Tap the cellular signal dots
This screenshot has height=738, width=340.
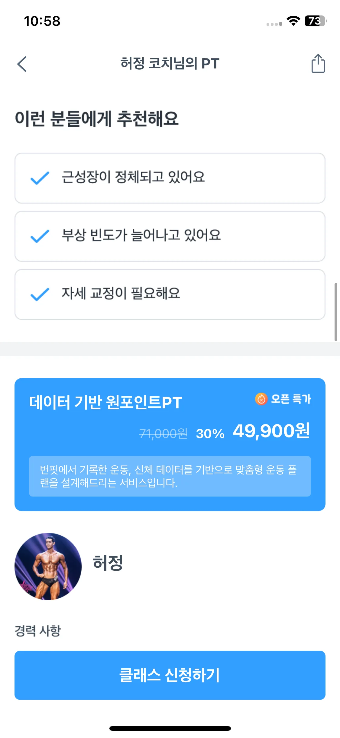click(274, 24)
